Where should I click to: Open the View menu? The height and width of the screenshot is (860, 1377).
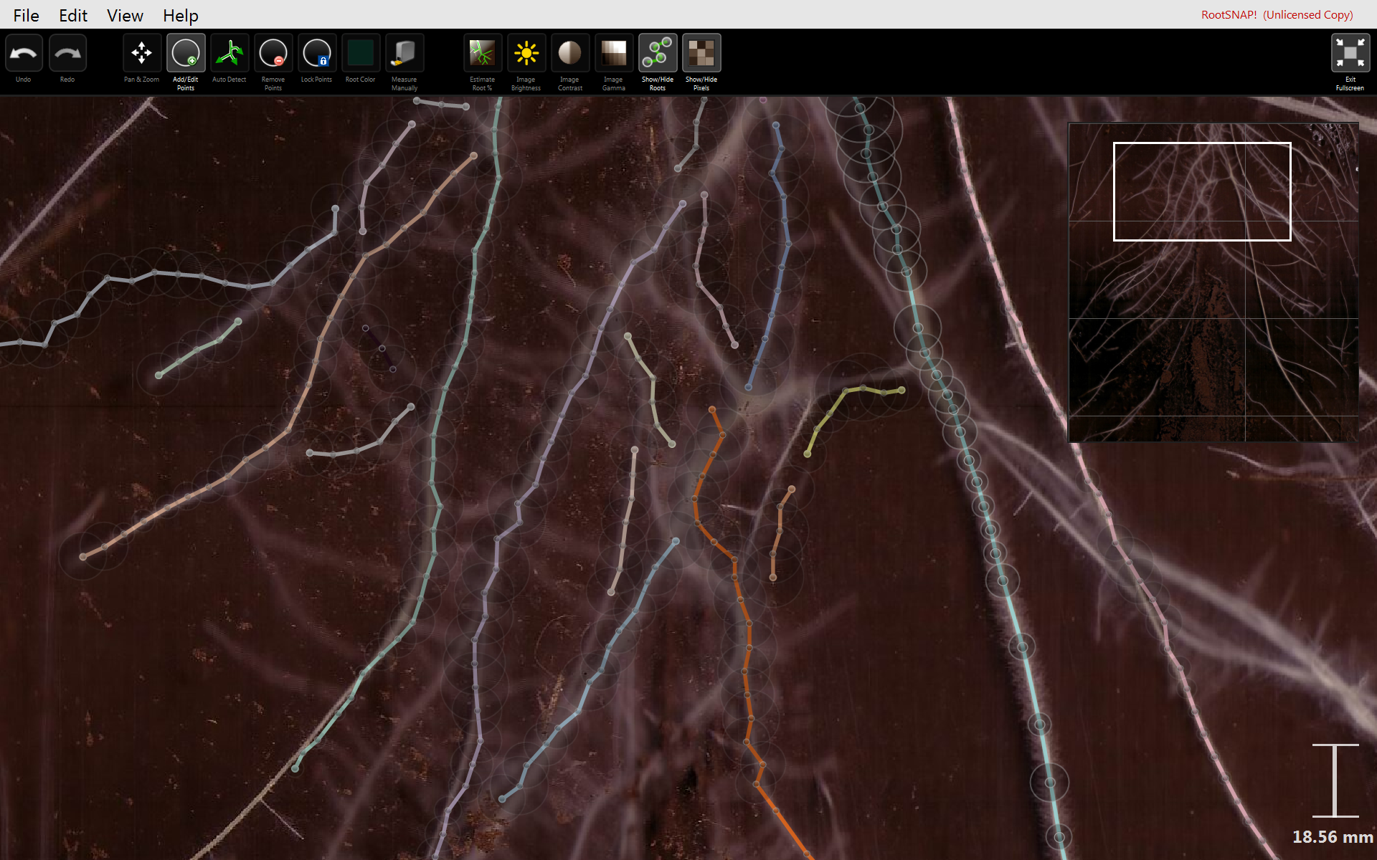coord(125,15)
